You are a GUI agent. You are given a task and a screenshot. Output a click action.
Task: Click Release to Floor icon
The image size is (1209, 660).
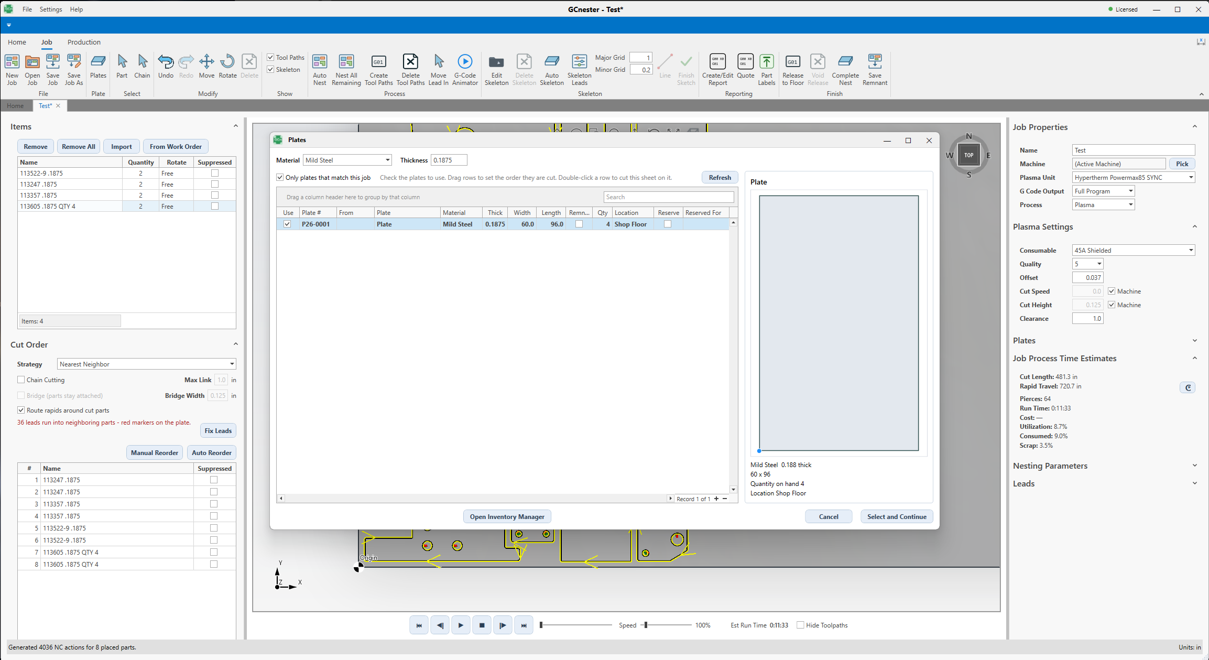pos(793,69)
